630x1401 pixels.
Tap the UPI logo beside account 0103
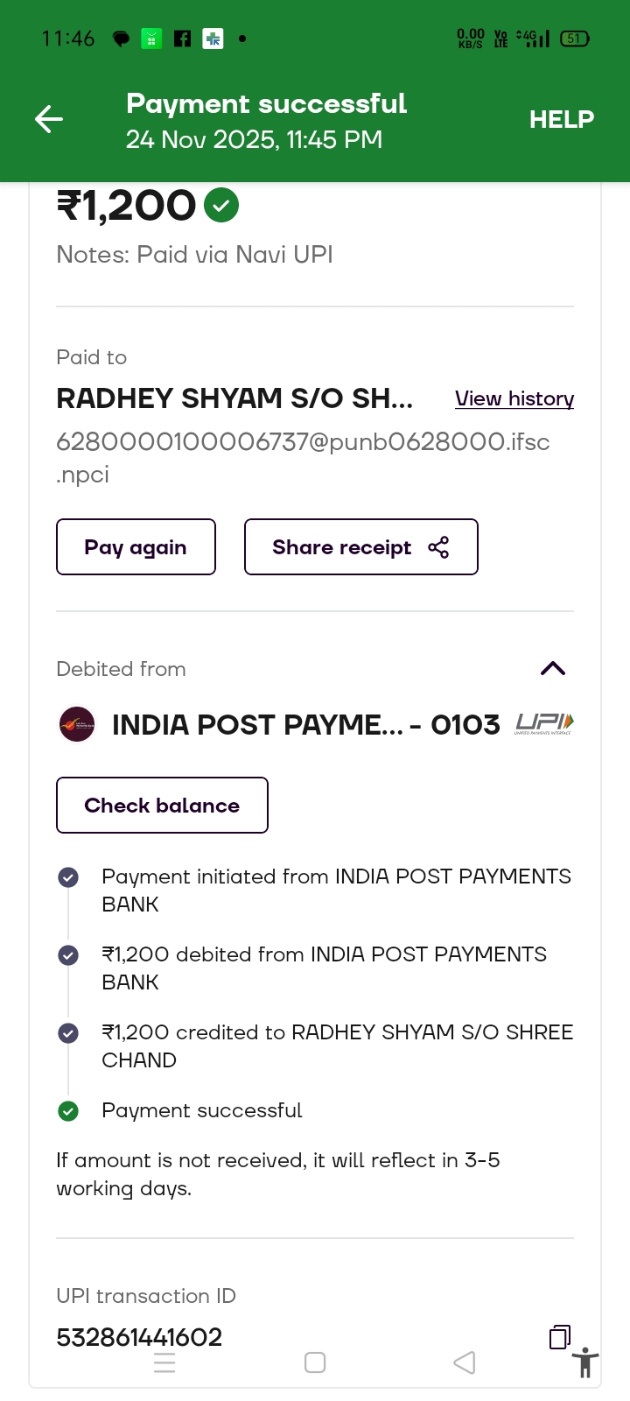click(544, 723)
